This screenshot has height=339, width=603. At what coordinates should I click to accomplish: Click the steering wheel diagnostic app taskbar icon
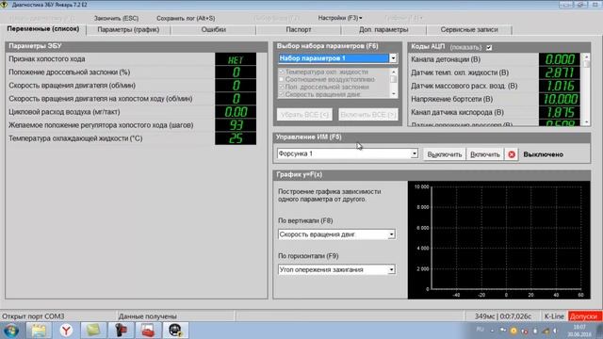[175, 331]
